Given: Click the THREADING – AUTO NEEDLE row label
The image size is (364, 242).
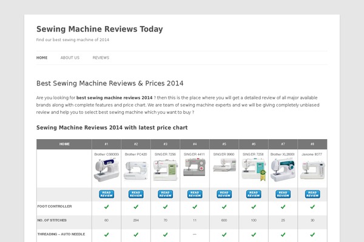Looking at the screenshot, I should [x=61, y=234].
